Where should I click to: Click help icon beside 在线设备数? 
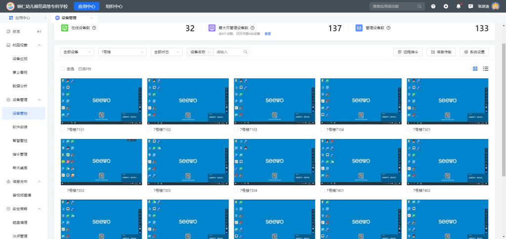point(94,28)
